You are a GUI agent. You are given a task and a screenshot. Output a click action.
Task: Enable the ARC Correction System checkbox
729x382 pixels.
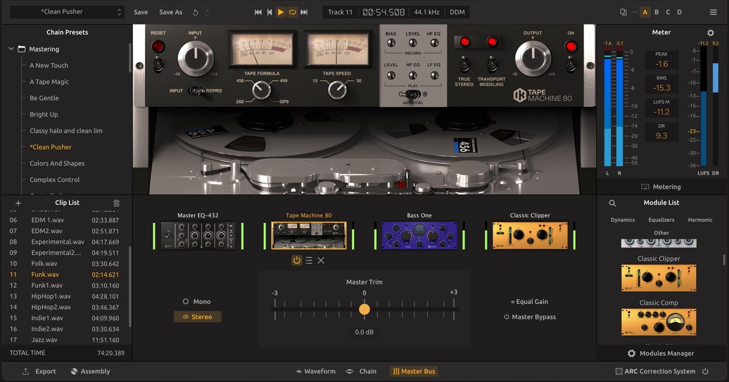618,371
